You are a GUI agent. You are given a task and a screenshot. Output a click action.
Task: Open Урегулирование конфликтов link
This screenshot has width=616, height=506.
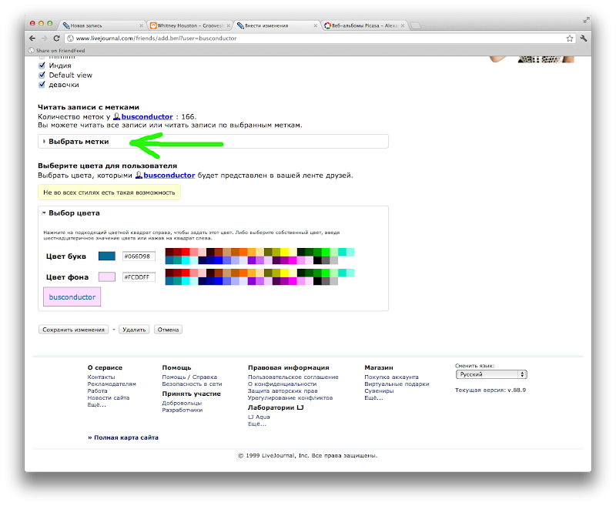[290, 397]
